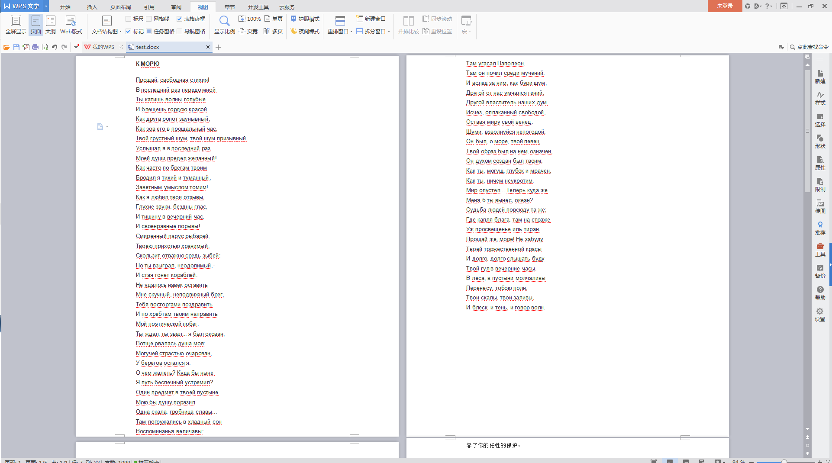The width and height of the screenshot is (832, 463).
Task: Open Styles panel in right sidebar
Action: pyautogui.click(x=820, y=98)
